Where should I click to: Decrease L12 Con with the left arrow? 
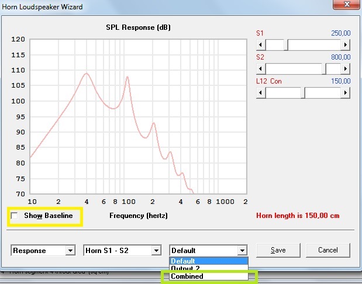click(261, 93)
